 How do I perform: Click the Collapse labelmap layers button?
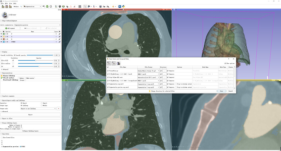30,131
